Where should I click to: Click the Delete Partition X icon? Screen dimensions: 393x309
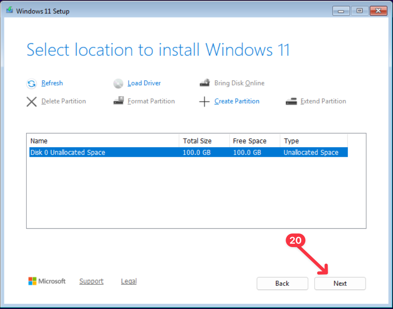pyautogui.click(x=31, y=102)
